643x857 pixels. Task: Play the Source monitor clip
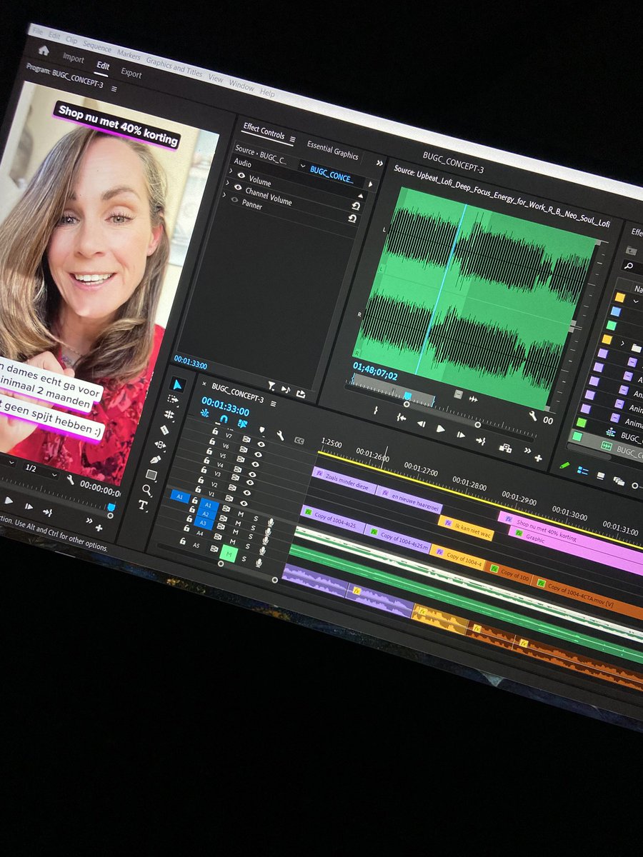440,428
